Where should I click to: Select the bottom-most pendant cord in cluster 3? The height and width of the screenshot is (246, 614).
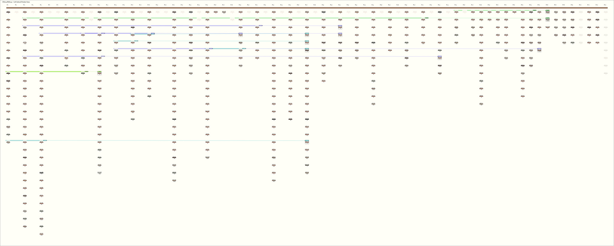pos(25,227)
